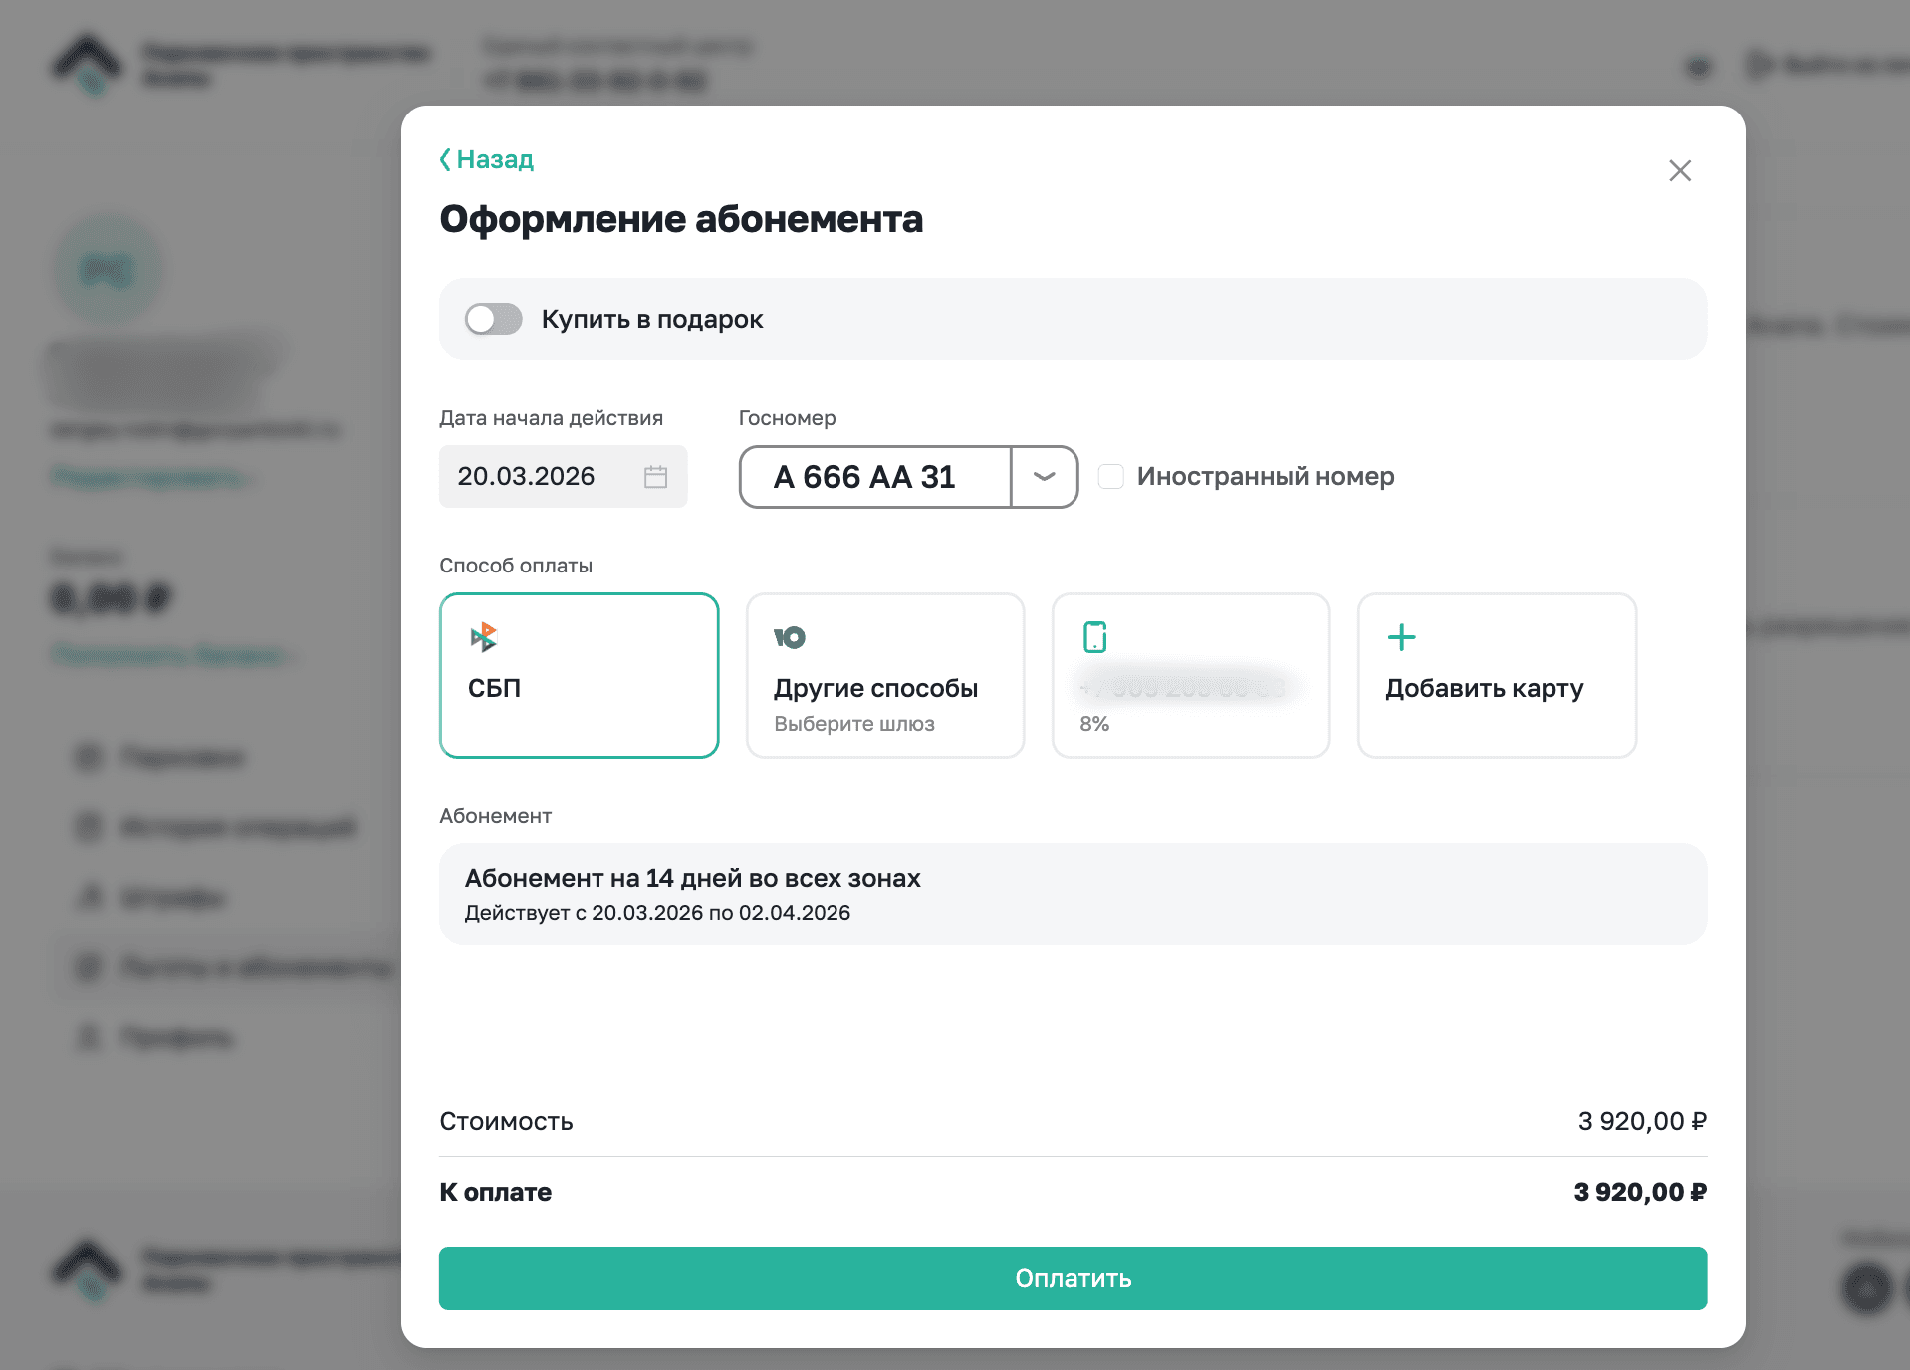The width and height of the screenshot is (1910, 1370).
Task: Click the ЮMoney logo icon
Action: 790,637
